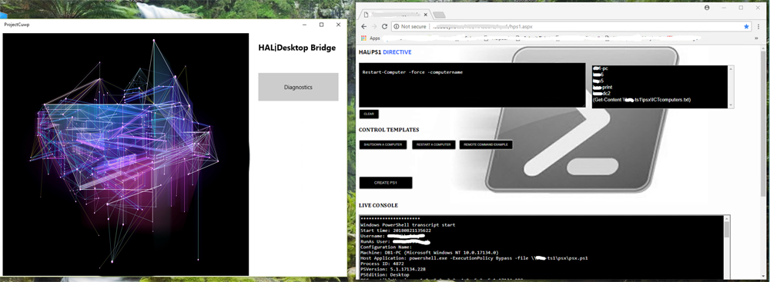Select the entry ending in dc2
The height and width of the screenshot is (282, 770).
(x=601, y=93)
